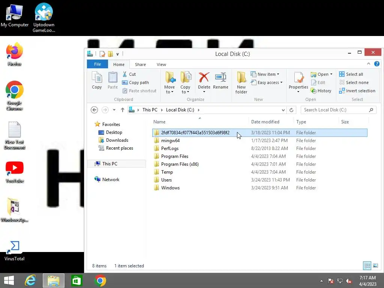Click the Forward navigation arrow
This screenshot has width=384, height=288.
105,110
